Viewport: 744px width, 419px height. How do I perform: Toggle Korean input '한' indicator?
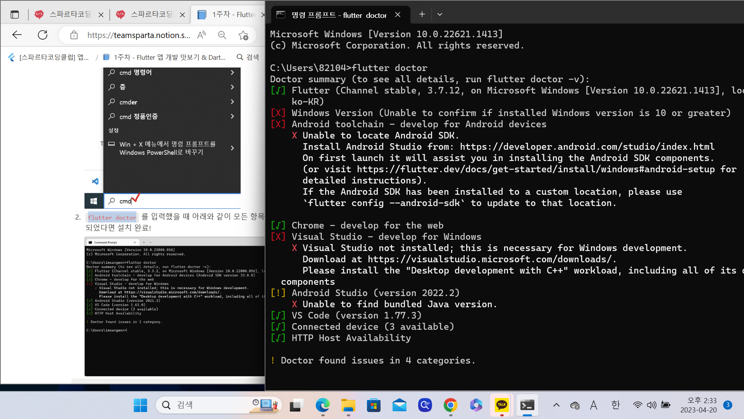coord(615,405)
